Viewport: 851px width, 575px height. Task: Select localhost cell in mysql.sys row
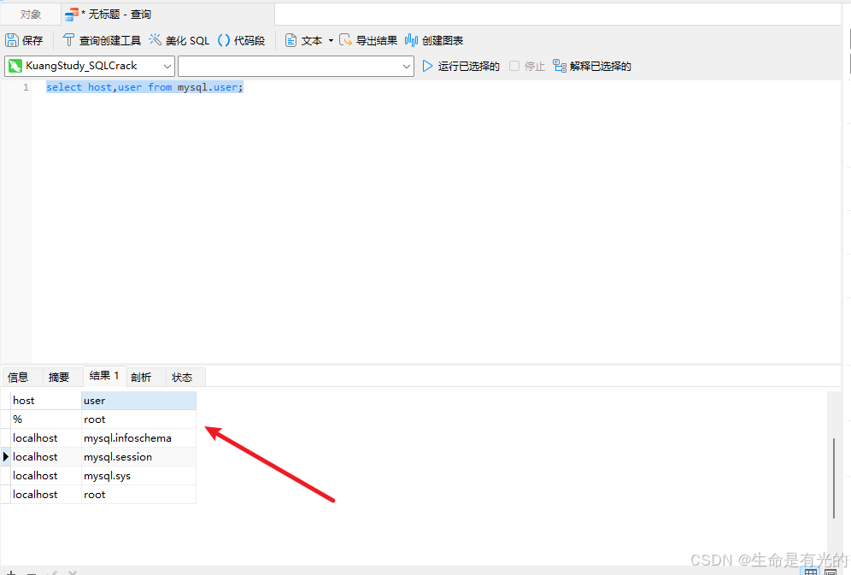[x=46, y=476]
